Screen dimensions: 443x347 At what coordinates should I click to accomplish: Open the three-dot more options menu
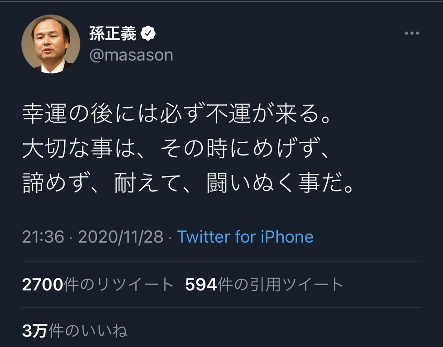click(x=411, y=33)
